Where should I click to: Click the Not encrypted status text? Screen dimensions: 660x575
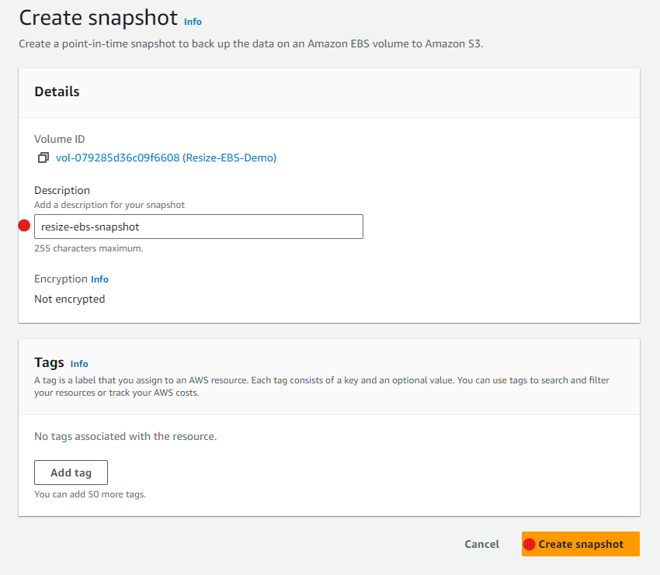pyautogui.click(x=69, y=299)
